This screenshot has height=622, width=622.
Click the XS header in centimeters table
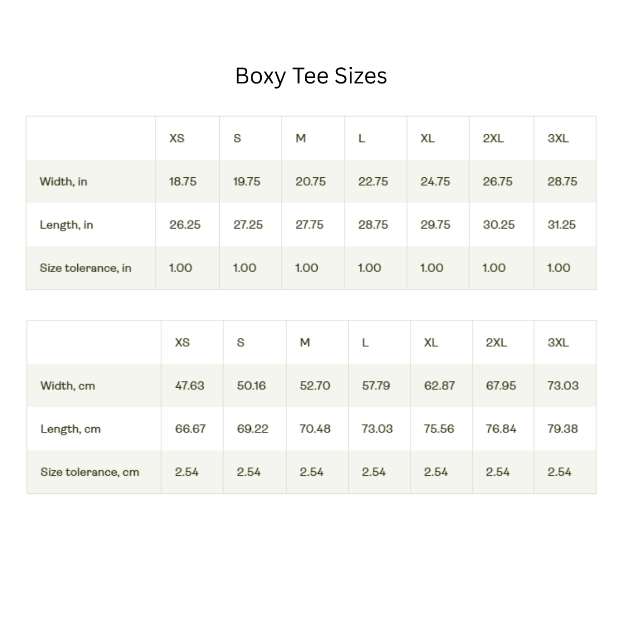coord(182,343)
